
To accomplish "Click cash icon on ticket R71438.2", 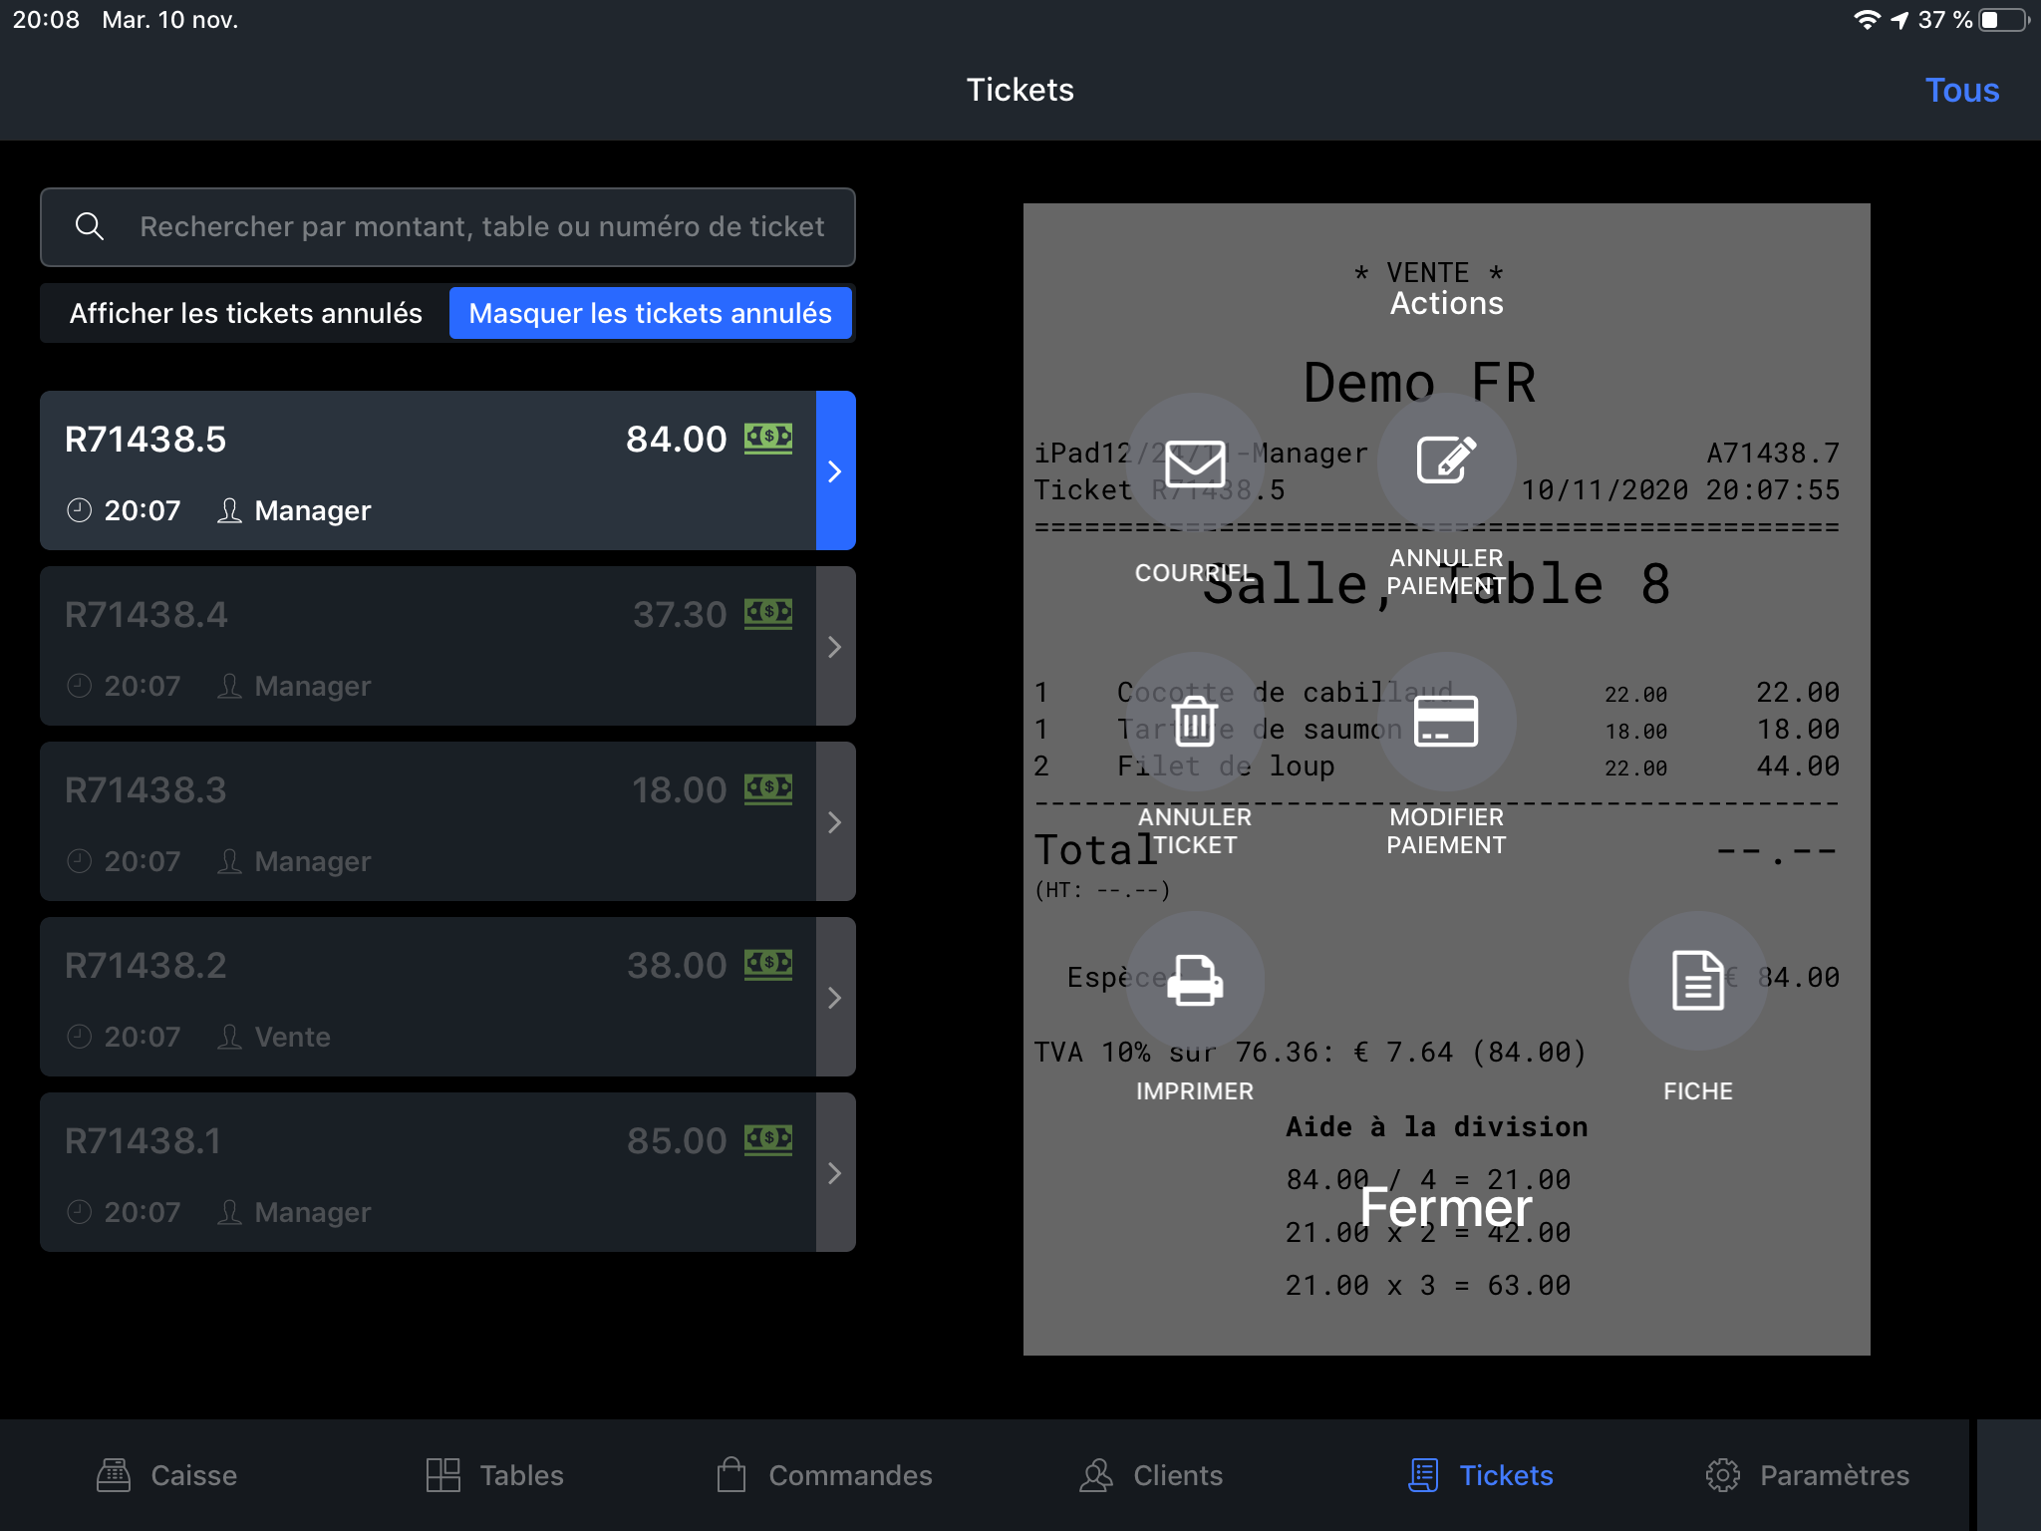I will pos(768,965).
